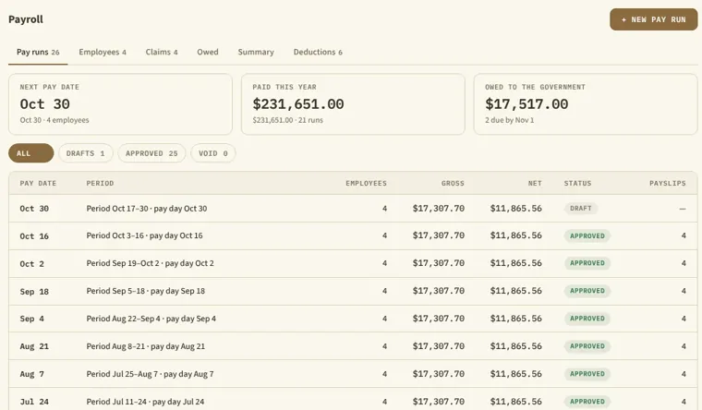Image resolution: width=702 pixels, height=410 pixels.
Task: Click the APPROVED badge for Aug 7
Action: coord(587,374)
